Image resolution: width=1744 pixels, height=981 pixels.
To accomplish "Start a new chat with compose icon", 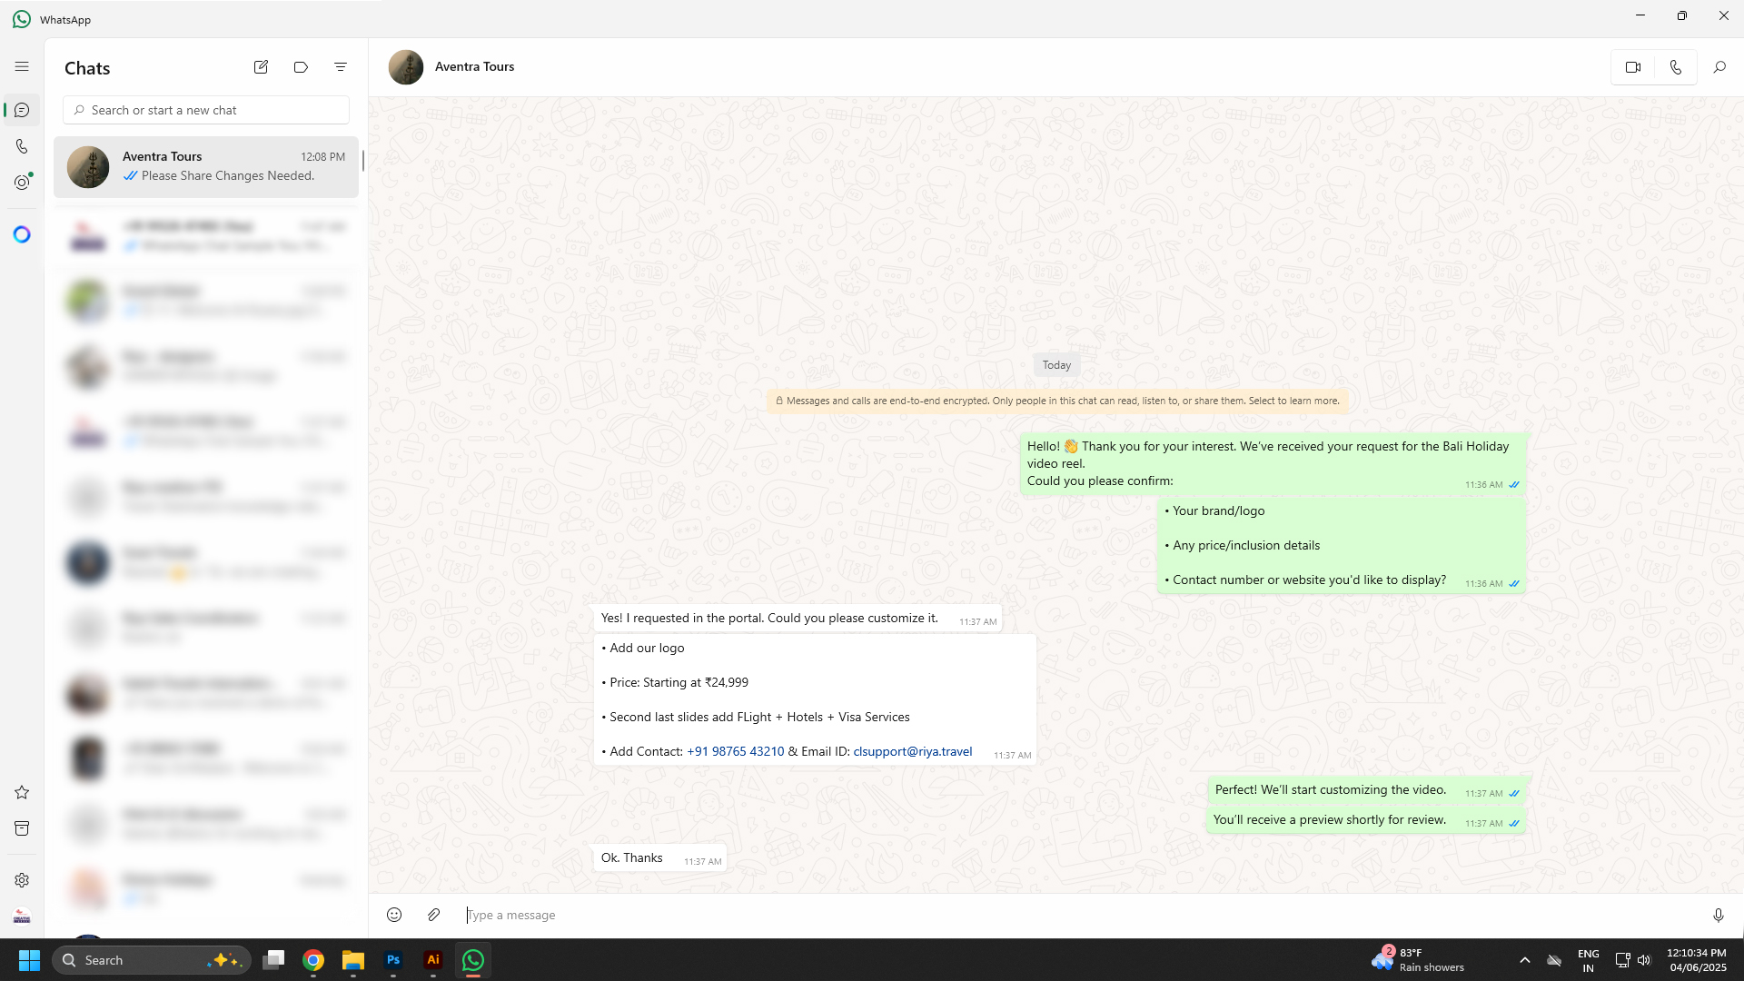I will (261, 67).
